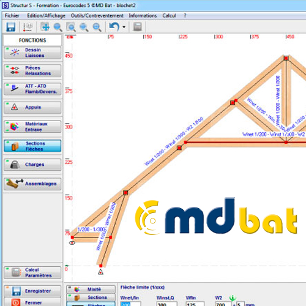Click the last magnifier zoom icon in toolbar
Screen dimensions: 306x306
point(97,27)
